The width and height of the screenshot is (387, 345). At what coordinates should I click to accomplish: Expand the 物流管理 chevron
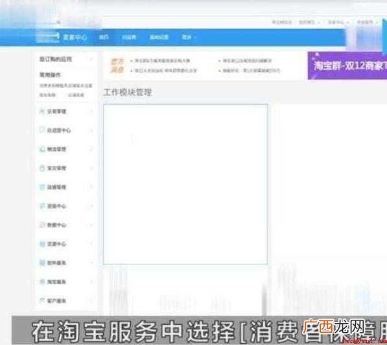coord(91,149)
